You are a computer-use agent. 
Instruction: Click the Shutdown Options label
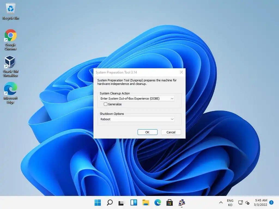point(112,114)
